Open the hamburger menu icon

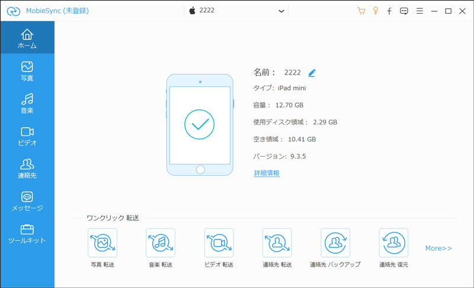click(x=419, y=11)
